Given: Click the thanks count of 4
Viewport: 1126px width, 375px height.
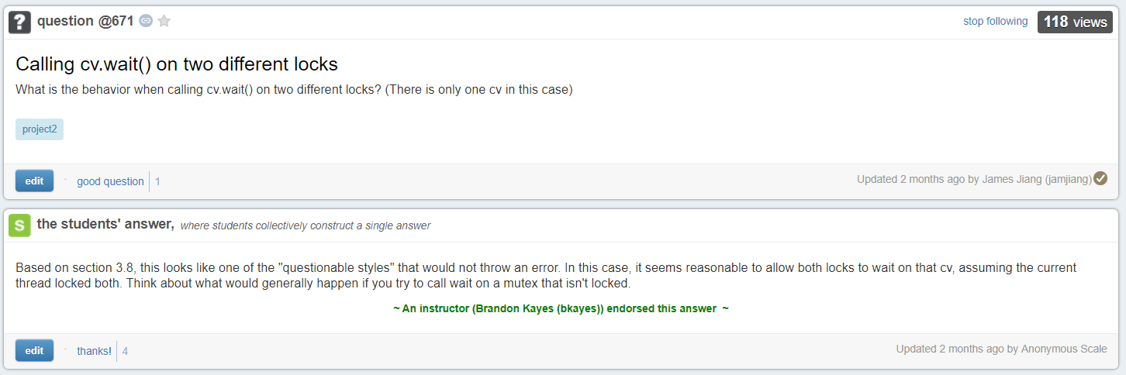Looking at the screenshot, I should pyautogui.click(x=125, y=351).
